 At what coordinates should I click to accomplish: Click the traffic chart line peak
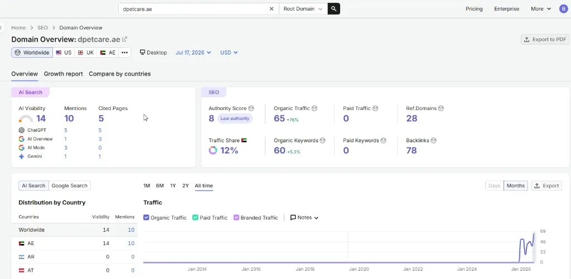pos(534,233)
